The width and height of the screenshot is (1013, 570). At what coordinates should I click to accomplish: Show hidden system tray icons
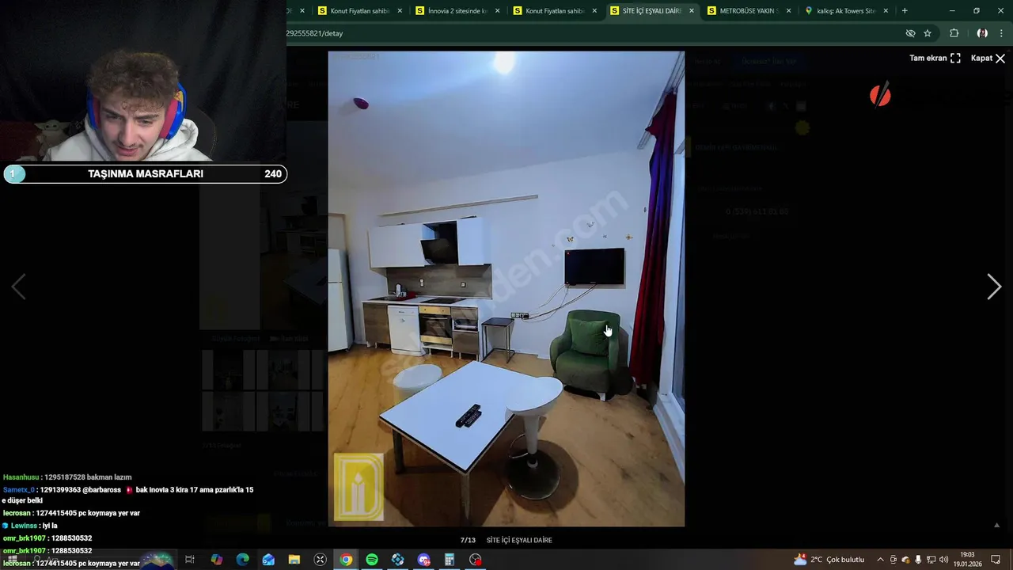pyautogui.click(x=880, y=560)
